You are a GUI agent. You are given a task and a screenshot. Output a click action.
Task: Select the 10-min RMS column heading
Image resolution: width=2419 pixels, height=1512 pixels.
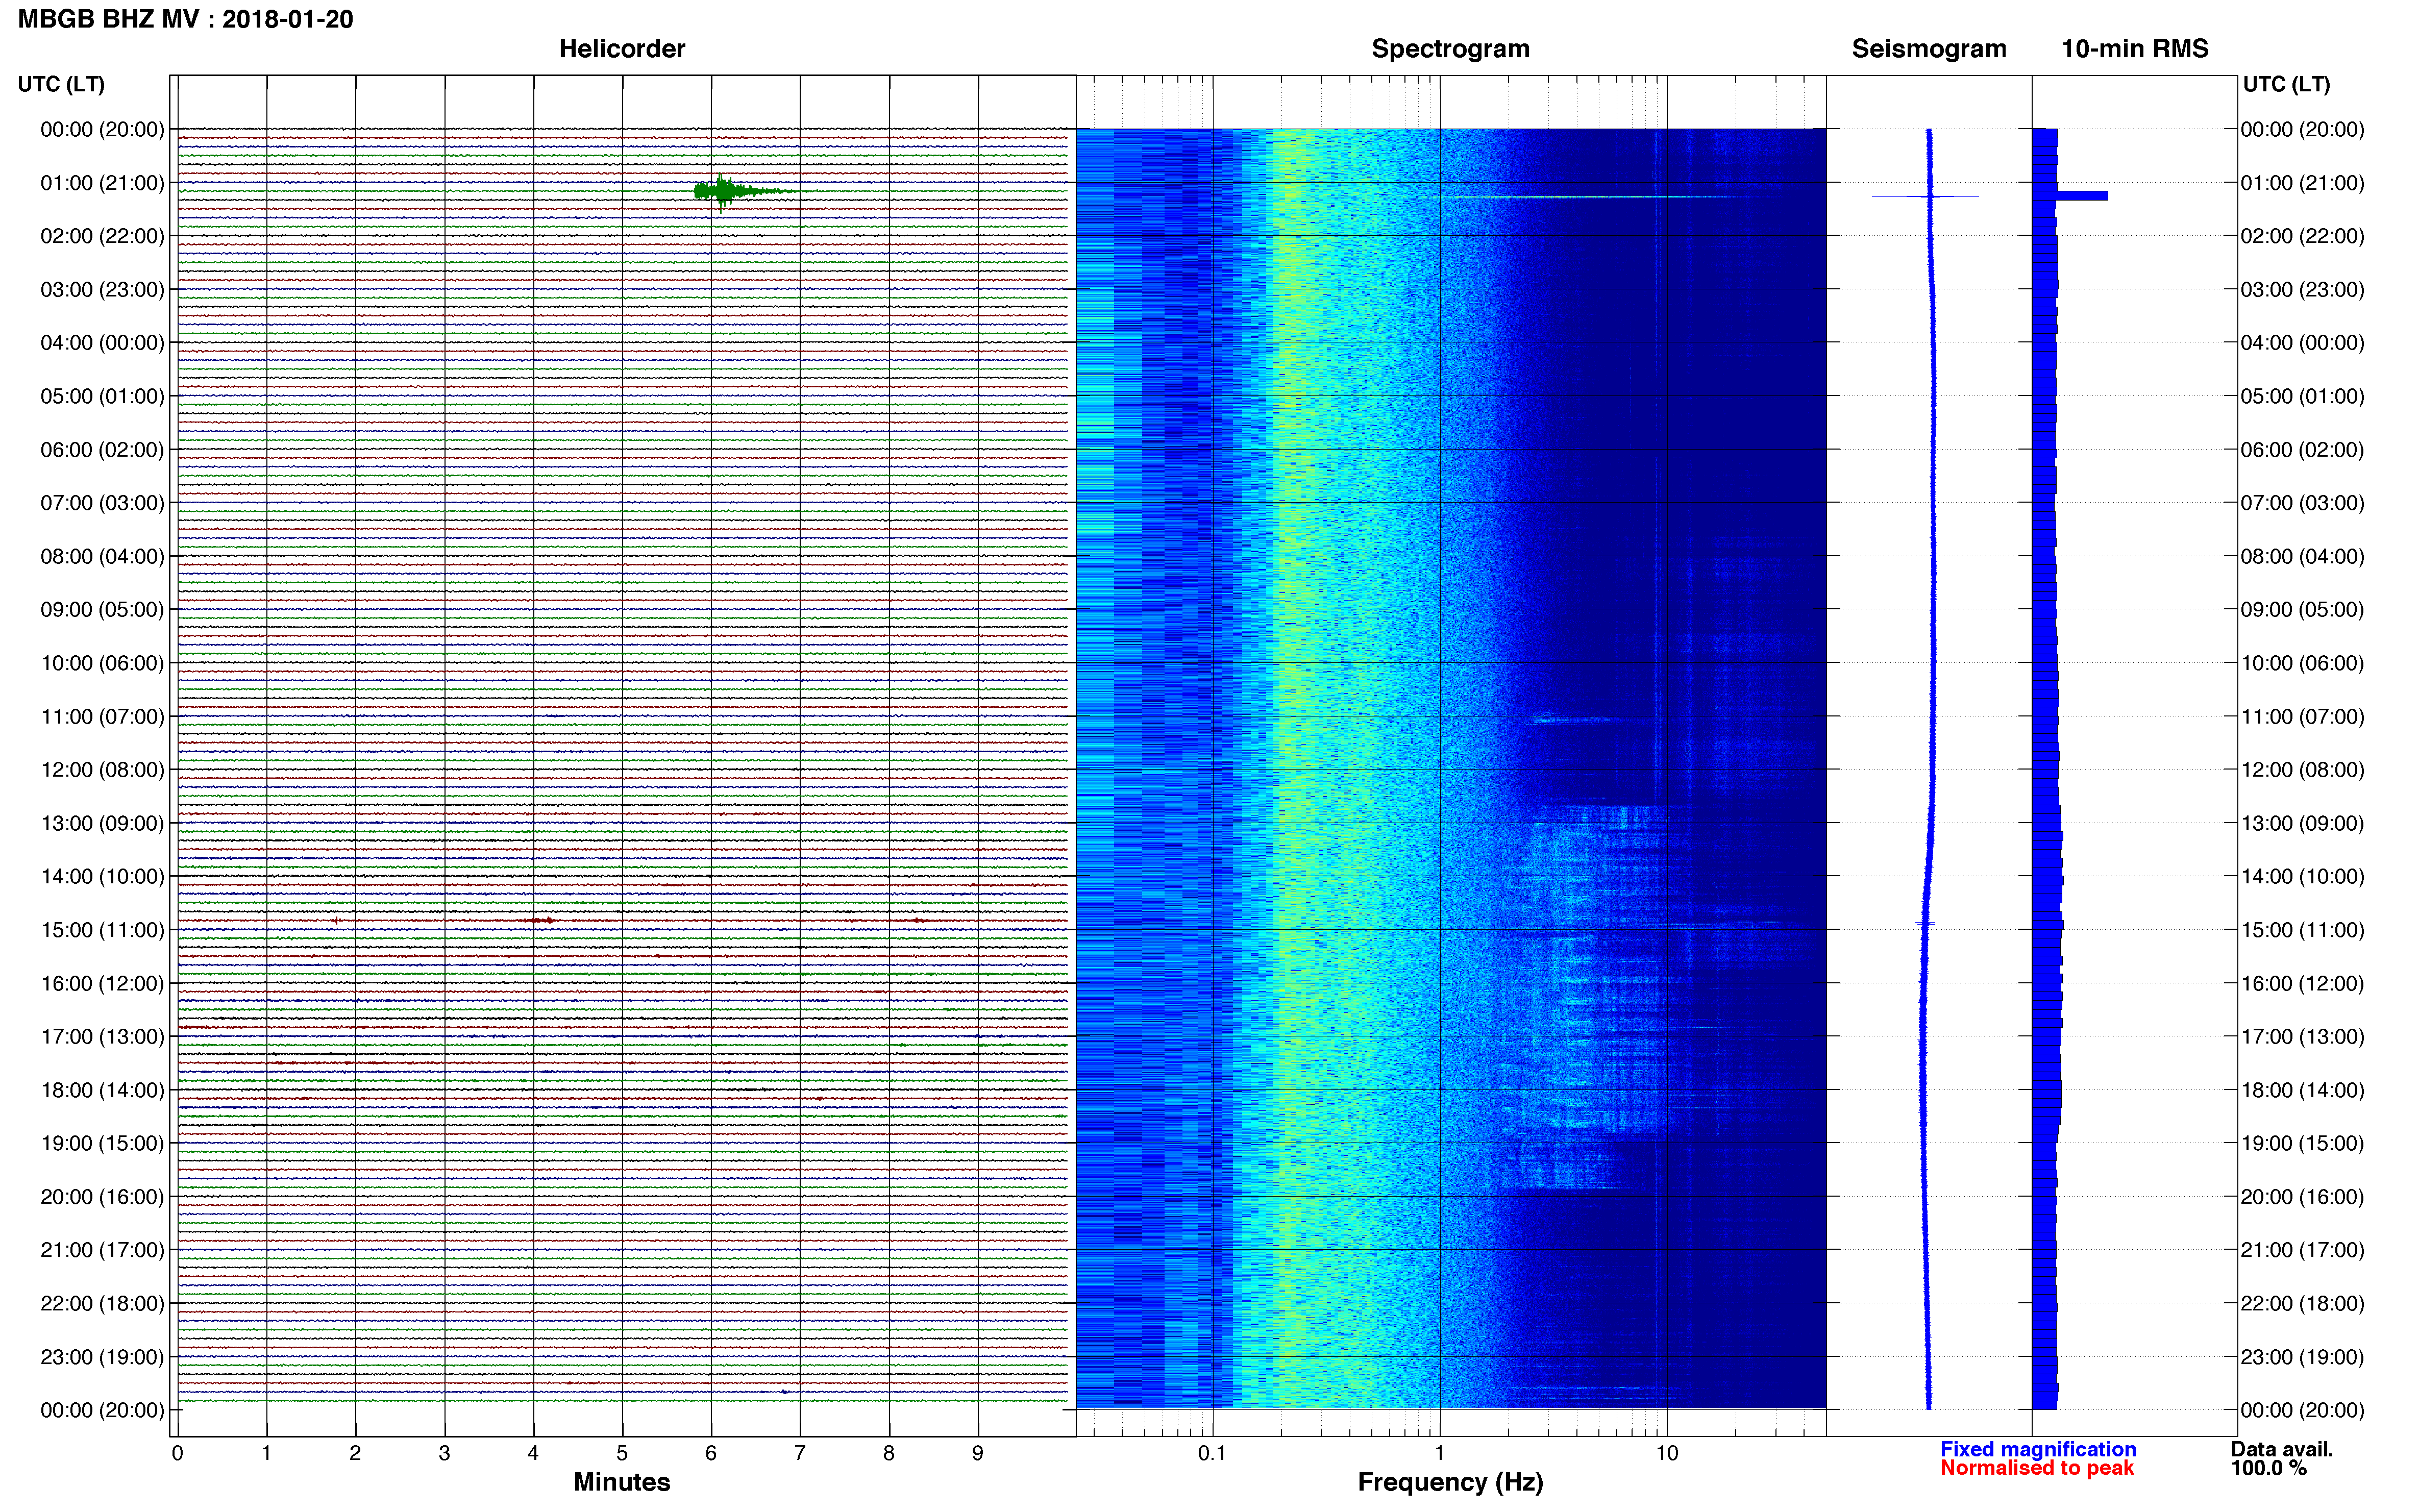point(2135,49)
